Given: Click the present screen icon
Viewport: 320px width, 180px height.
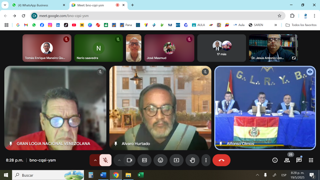Looking at the screenshot, I should [x=177, y=160].
